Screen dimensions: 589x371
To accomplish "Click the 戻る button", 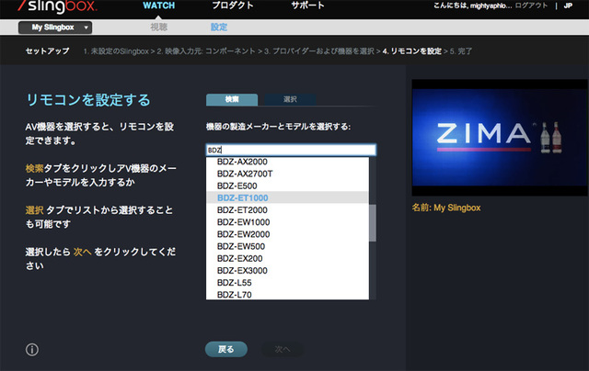I will [226, 349].
